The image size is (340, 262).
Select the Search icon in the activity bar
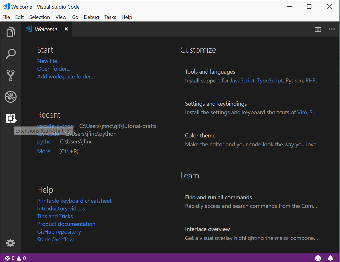11,54
